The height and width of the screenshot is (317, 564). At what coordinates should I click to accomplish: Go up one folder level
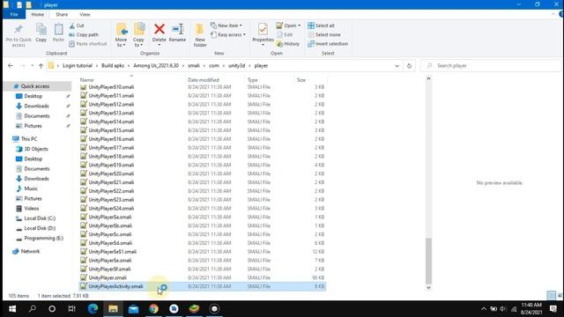41,66
